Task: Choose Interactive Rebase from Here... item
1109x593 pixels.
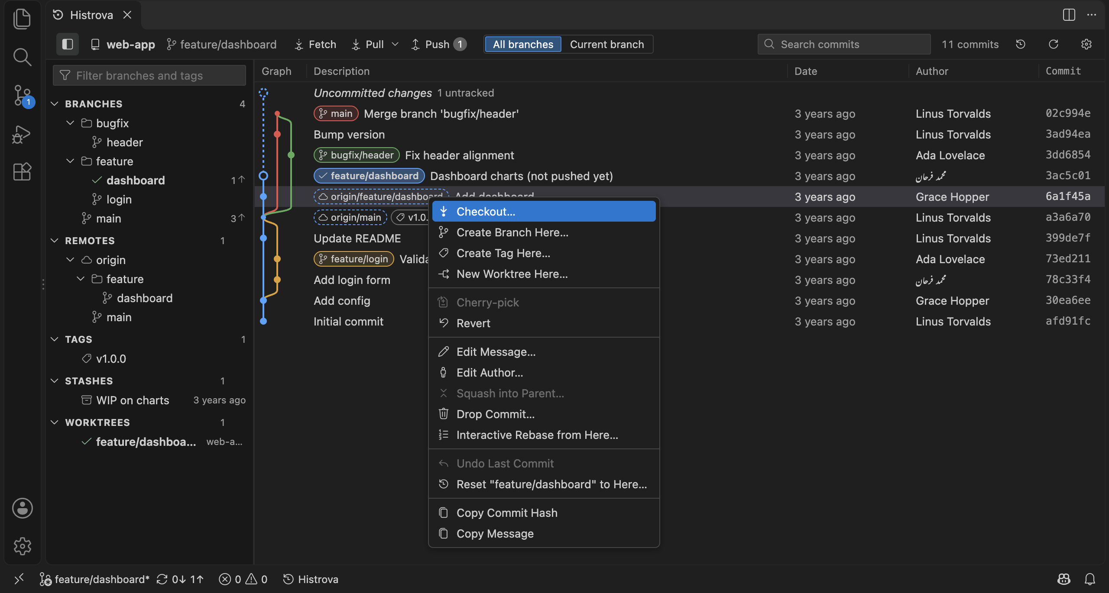Action: tap(544, 435)
